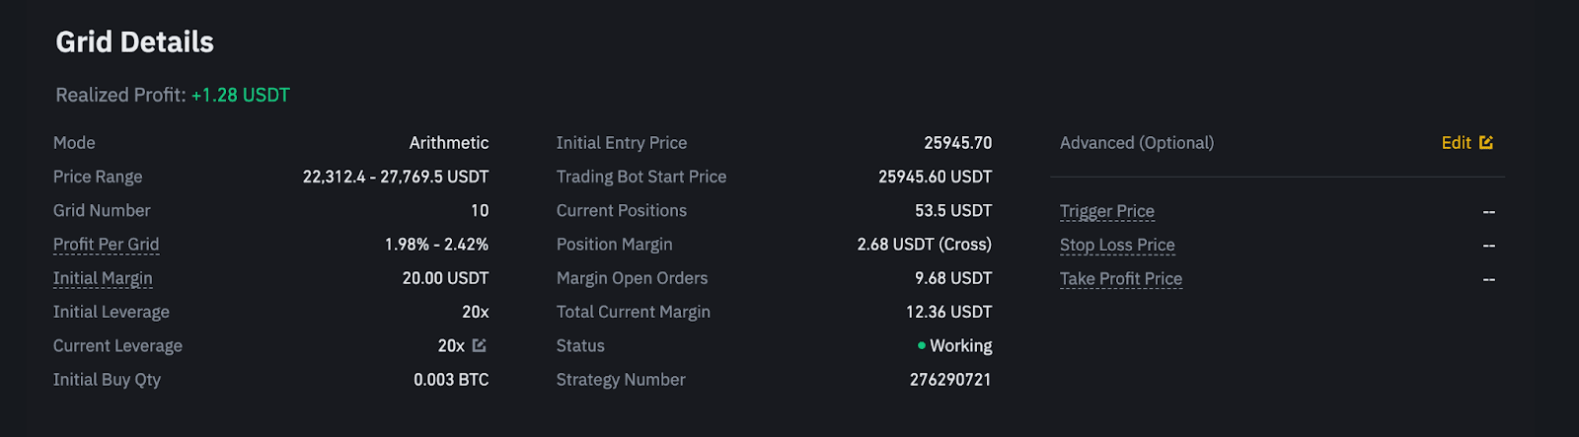Click the Position Margin 2.68 USDT (Cross) value

pyautogui.click(x=925, y=245)
